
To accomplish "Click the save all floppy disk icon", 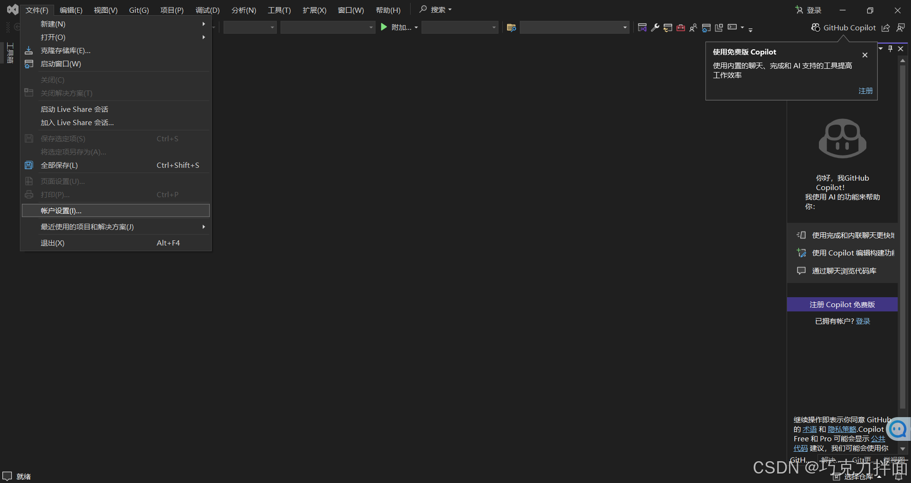I will pyautogui.click(x=29, y=165).
